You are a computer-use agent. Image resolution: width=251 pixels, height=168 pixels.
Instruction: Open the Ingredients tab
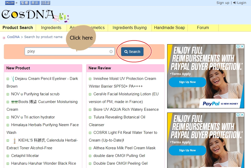[51, 28]
